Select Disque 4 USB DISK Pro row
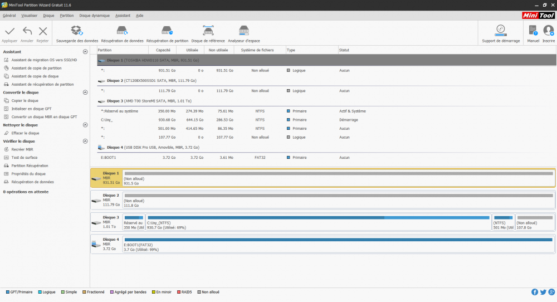The height and width of the screenshot is (302, 557). [x=326, y=148]
